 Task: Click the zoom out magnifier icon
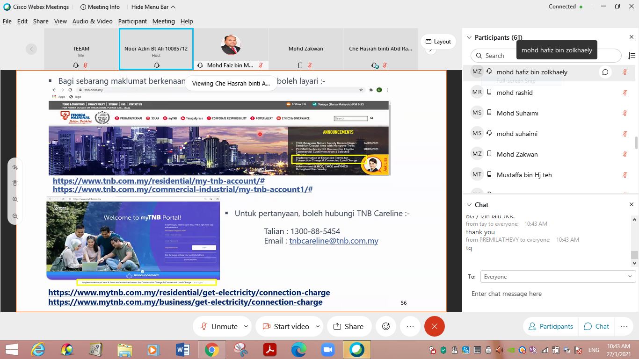coord(15,216)
